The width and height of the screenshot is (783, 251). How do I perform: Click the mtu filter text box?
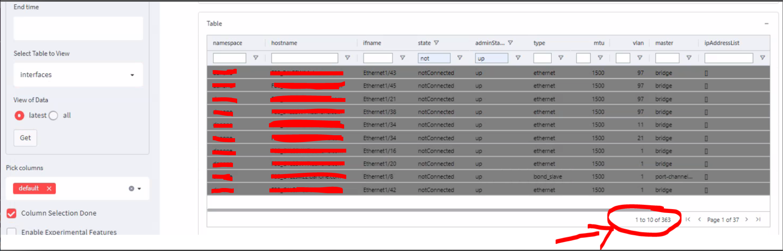click(583, 58)
